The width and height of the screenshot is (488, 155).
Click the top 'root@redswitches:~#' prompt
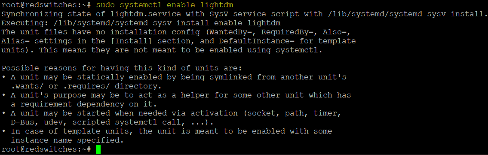[46, 5]
